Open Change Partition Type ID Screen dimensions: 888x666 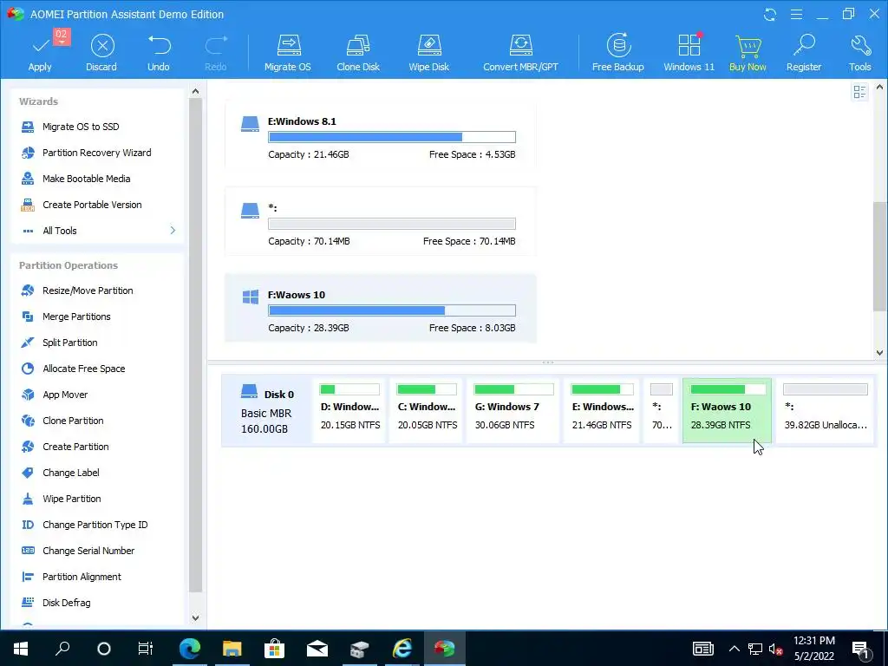[x=95, y=525]
